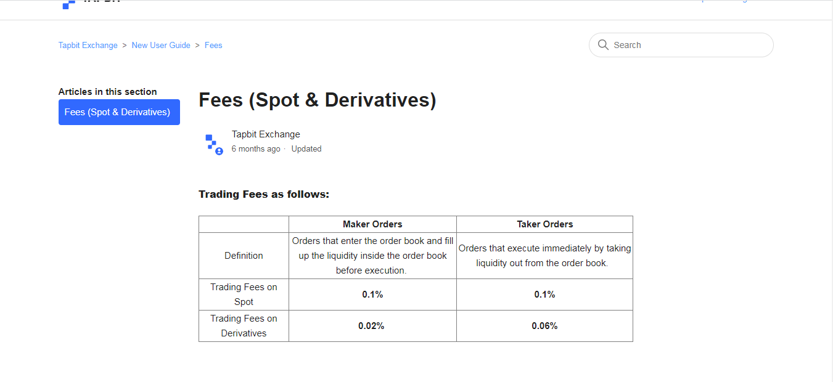
Task: Select Fees (Spot & Derivatives) sidebar article
Action: (119, 112)
